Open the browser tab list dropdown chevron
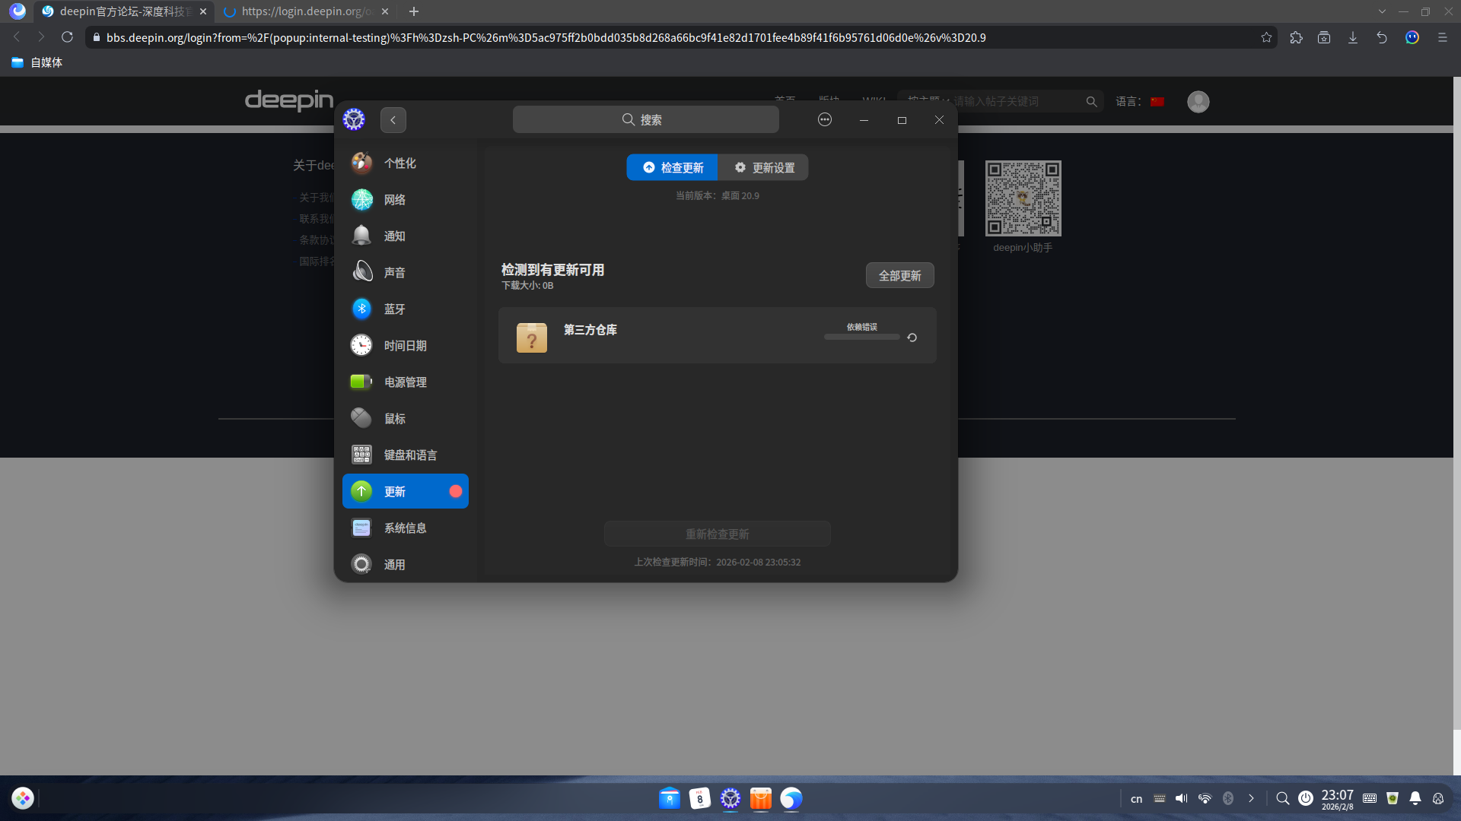Screen dimensions: 1461x821 tap(1382, 11)
